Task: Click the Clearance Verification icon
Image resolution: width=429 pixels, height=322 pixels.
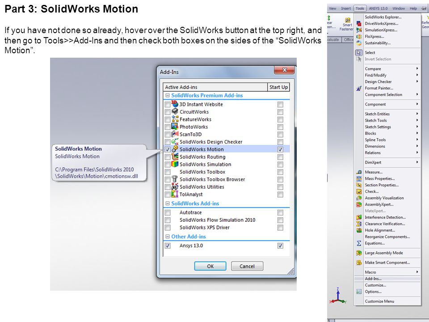Action: pyautogui.click(x=359, y=224)
